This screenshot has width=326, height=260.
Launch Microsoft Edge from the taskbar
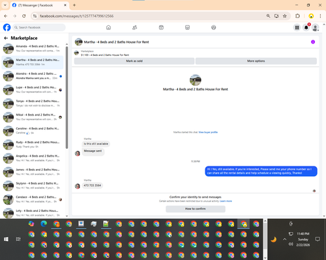coord(44,224)
